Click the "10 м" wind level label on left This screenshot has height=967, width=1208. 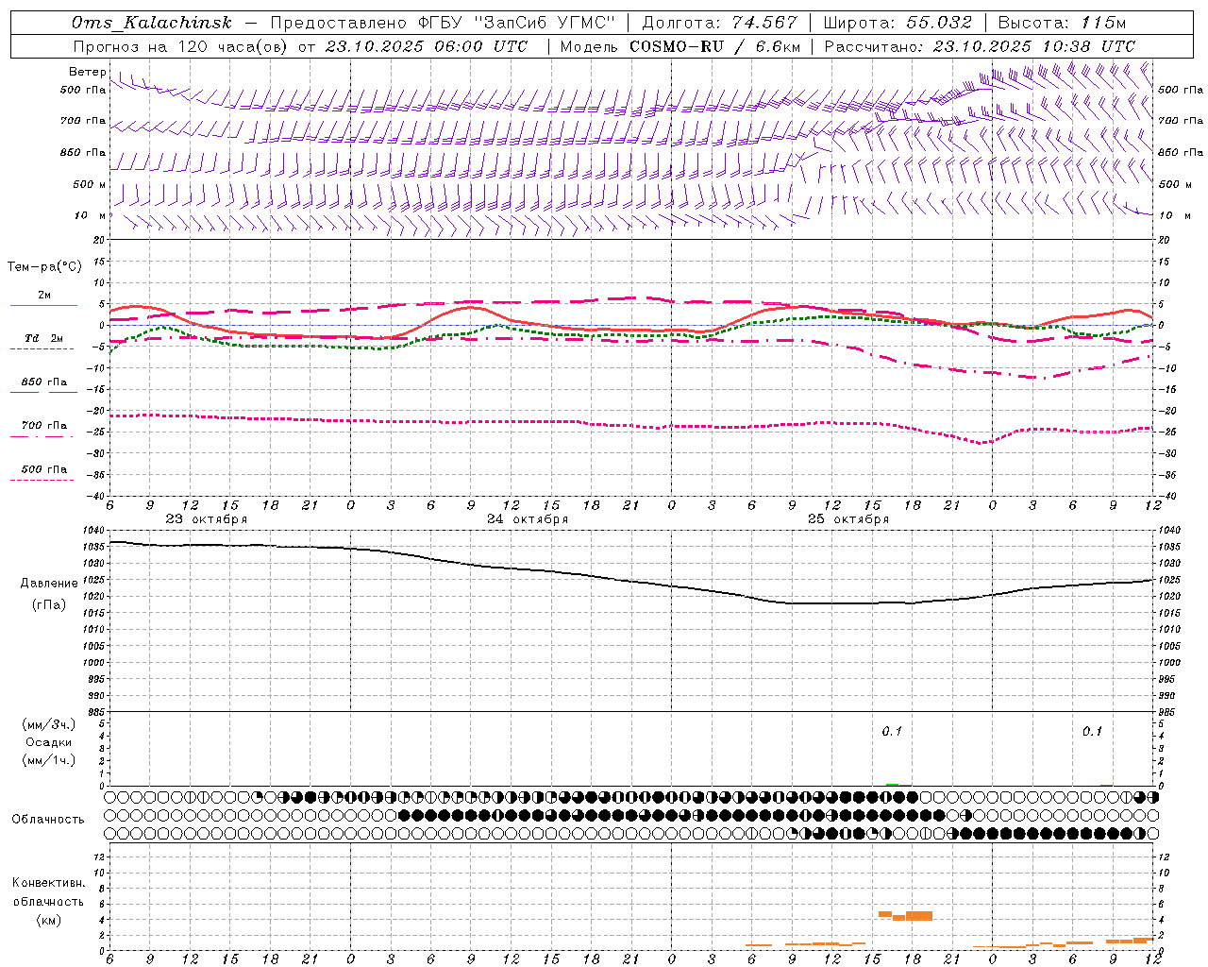pyautogui.click(x=90, y=215)
